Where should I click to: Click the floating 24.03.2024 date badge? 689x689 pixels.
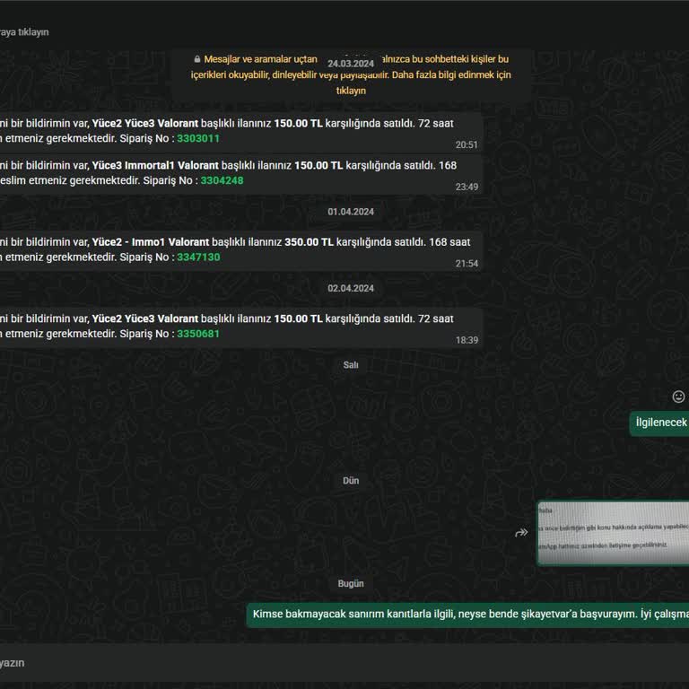point(351,64)
